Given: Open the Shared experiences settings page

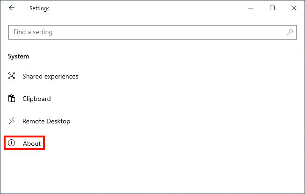Looking at the screenshot, I should point(50,76).
